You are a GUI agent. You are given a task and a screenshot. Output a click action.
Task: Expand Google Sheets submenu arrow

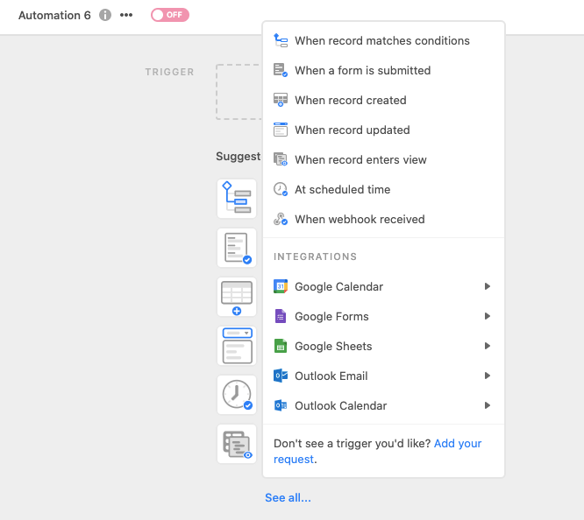[488, 346]
